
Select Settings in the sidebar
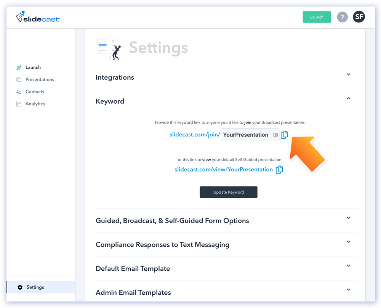pos(41,287)
